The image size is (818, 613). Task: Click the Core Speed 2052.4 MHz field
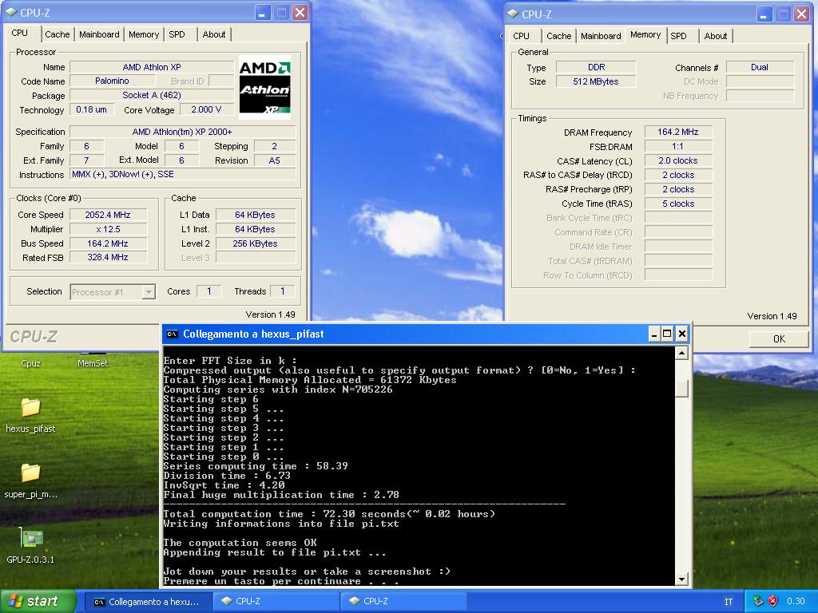pyautogui.click(x=108, y=215)
